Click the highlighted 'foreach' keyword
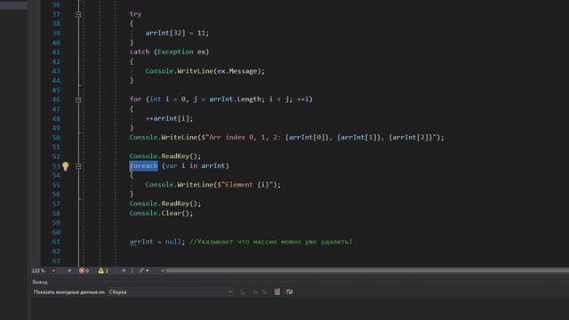The width and height of the screenshot is (569, 320). [x=144, y=166]
